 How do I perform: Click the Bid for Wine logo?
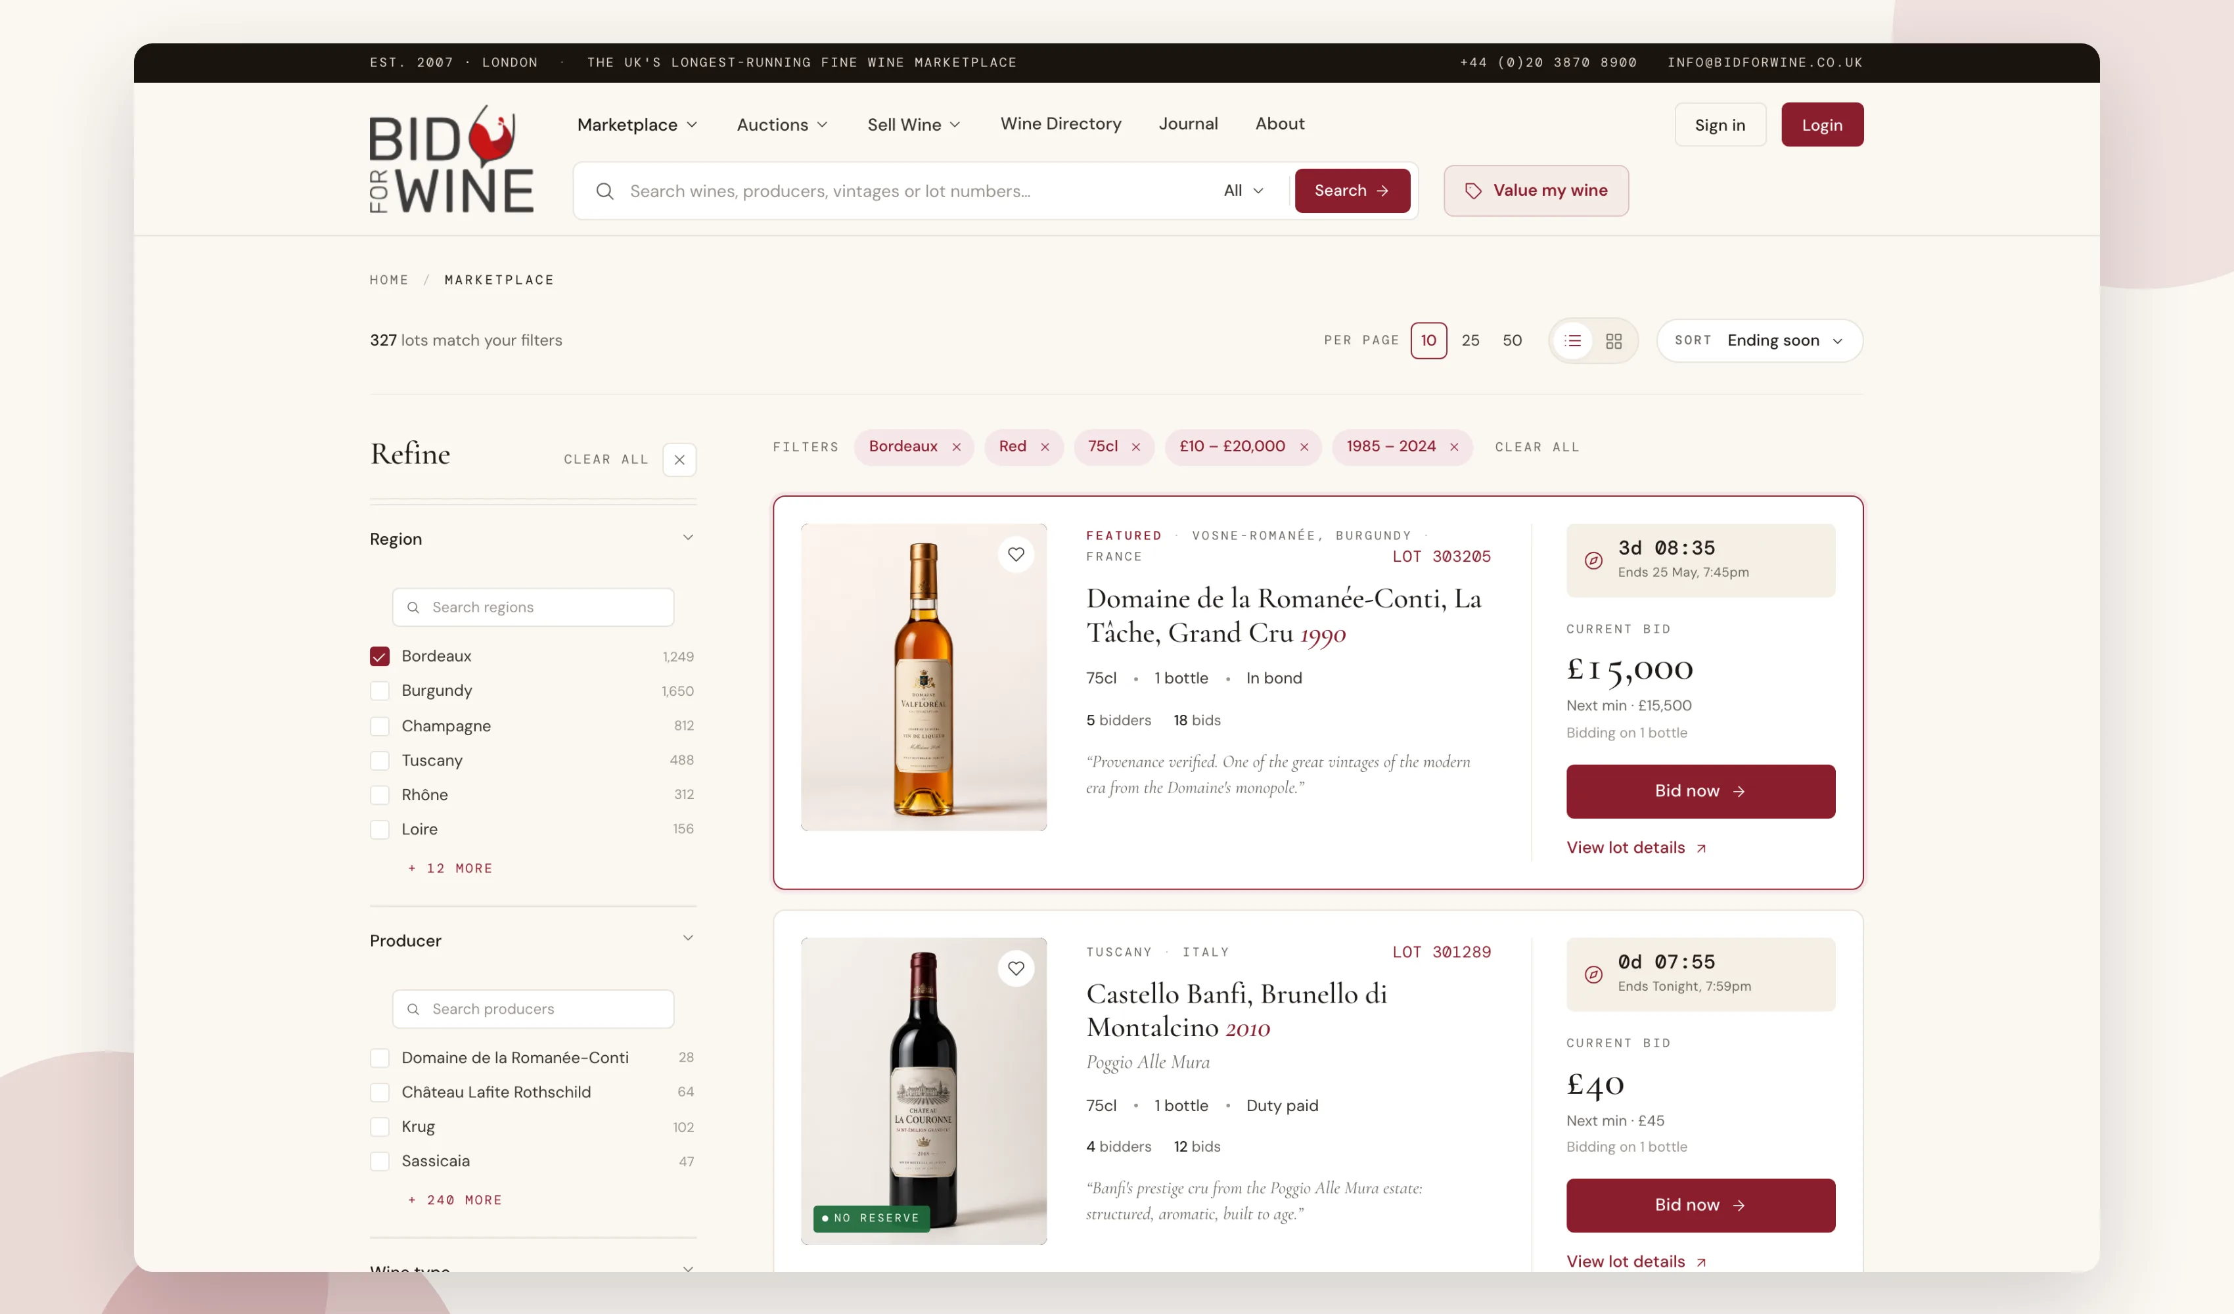click(451, 160)
